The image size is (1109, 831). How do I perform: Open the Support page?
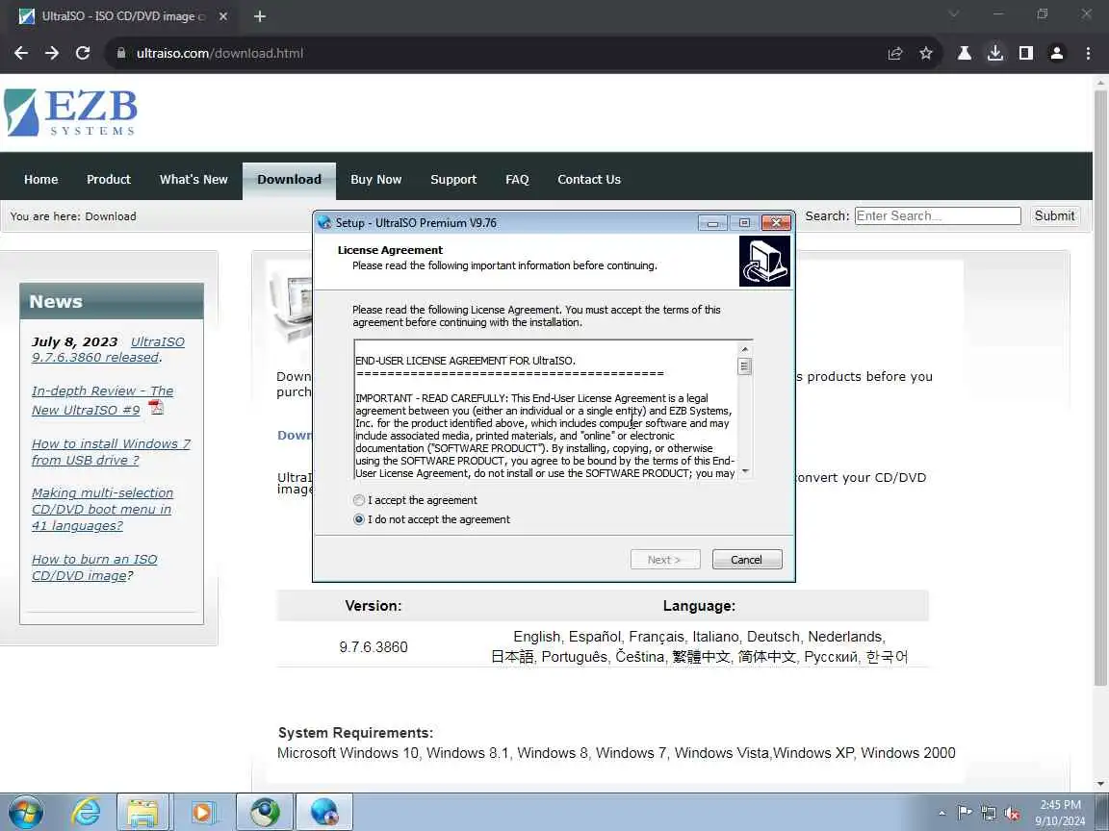[453, 180]
